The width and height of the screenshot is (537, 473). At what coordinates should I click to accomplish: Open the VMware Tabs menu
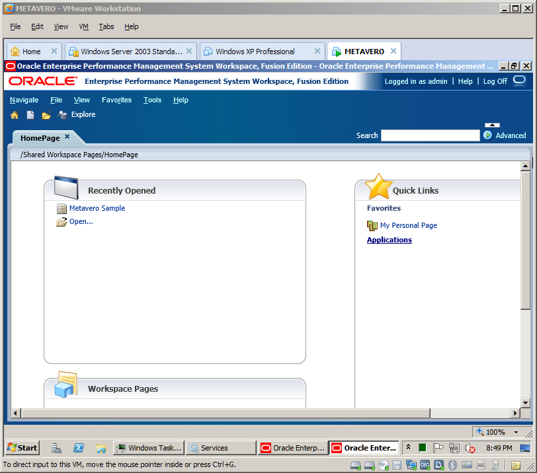[106, 26]
